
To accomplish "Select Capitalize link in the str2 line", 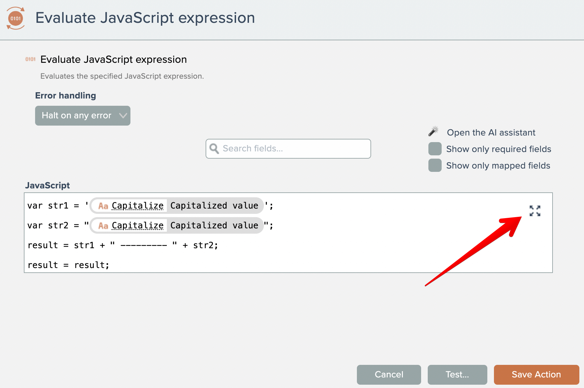I will click(x=138, y=225).
